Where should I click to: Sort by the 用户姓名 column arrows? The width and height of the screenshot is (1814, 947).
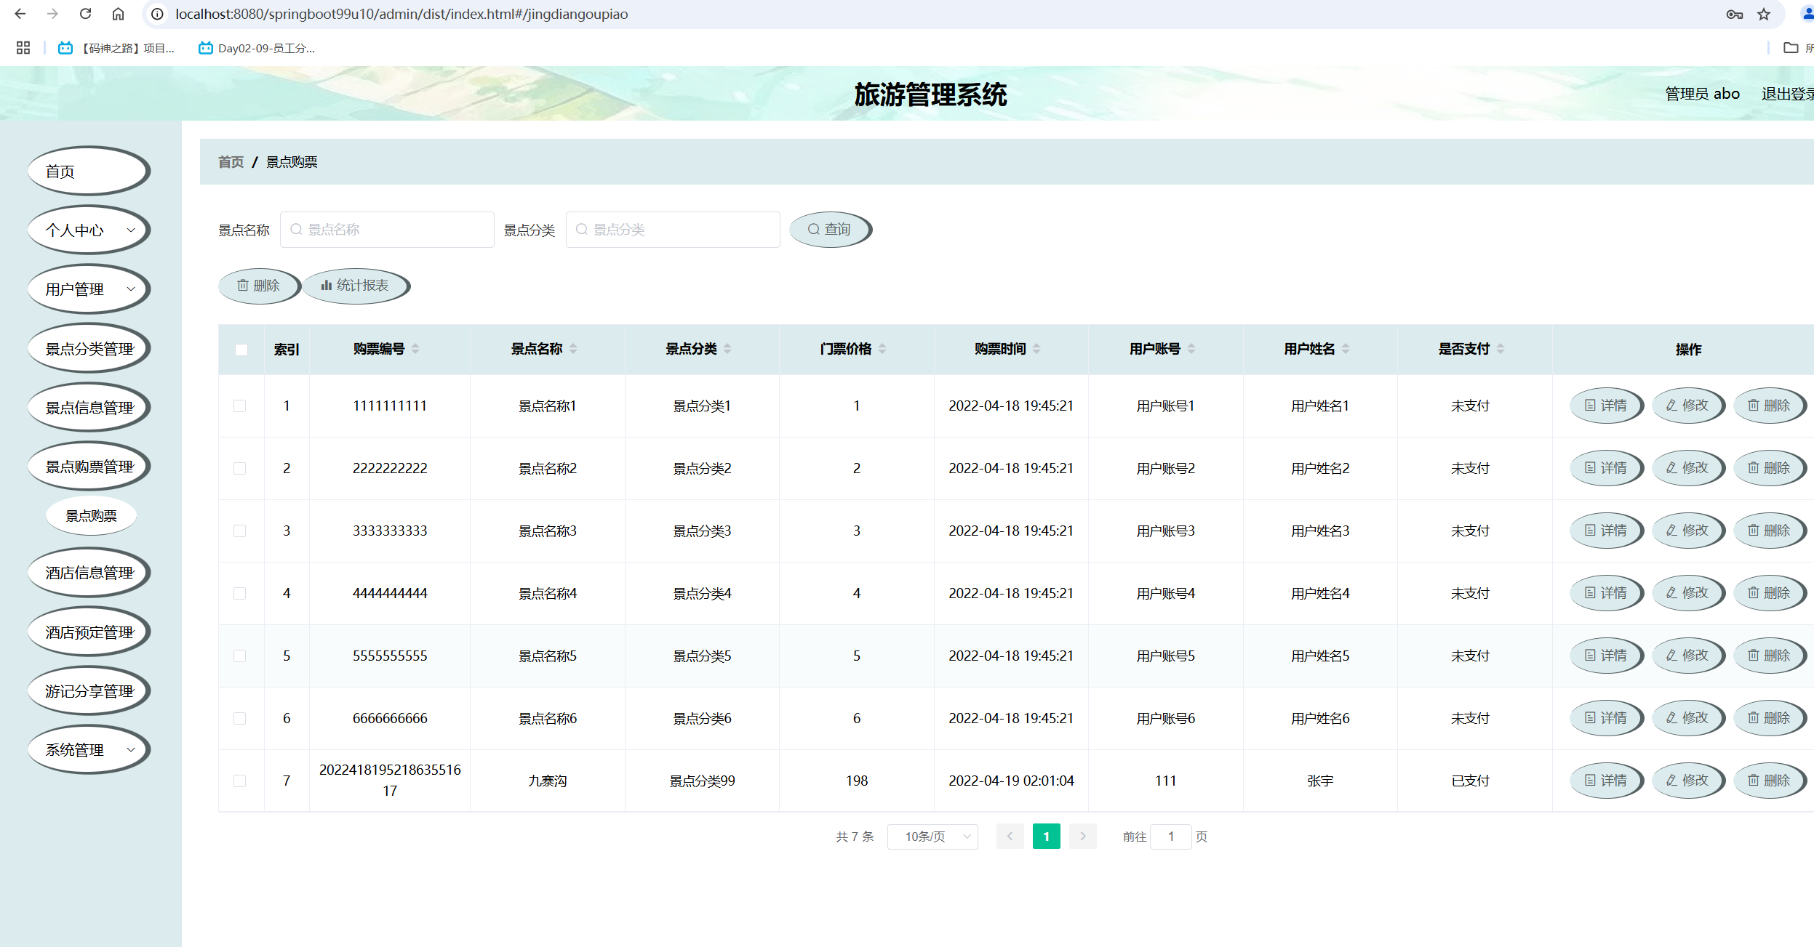tap(1346, 349)
